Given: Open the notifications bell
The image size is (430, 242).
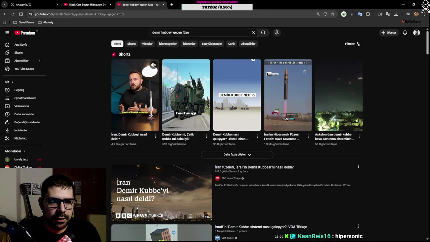Looking at the screenshot, I should pyautogui.click(x=405, y=33).
